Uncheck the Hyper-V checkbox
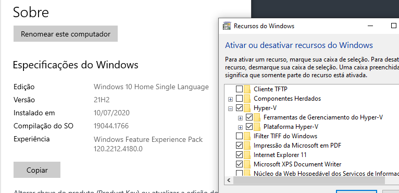The width and height of the screenshot is (399, 193). click(x=240, y=108)
